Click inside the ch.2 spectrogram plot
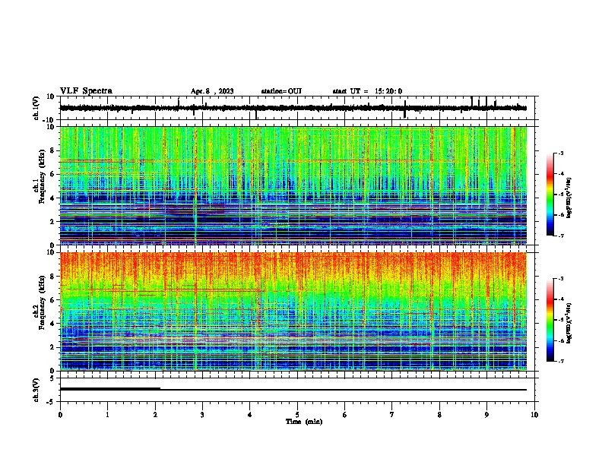602x465 pixels. (293, 312)
